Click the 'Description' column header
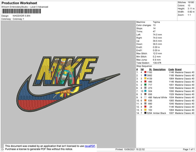Viewport: 196px width, 152px height. point(159,69)
